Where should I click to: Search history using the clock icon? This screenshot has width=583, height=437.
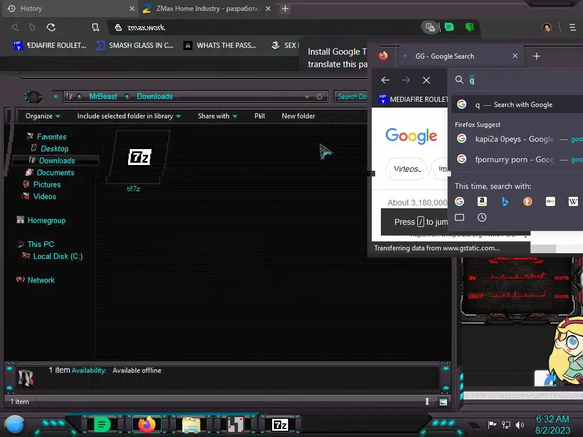pos(482,217)
